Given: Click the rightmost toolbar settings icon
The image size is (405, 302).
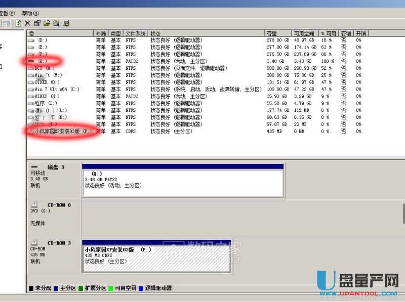Looking at the screenshot, I should click(66, 23).
